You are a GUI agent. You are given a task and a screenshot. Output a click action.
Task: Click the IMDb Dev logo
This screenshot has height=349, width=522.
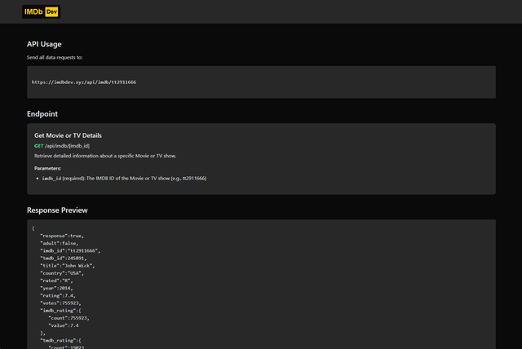pos(41,11)
